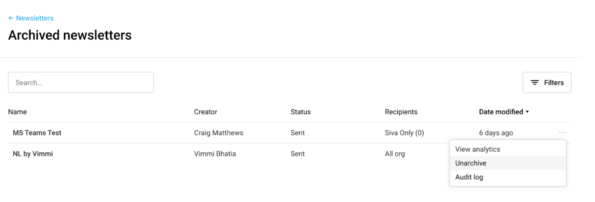Click the 6 days ago date cell

(496, 133)
